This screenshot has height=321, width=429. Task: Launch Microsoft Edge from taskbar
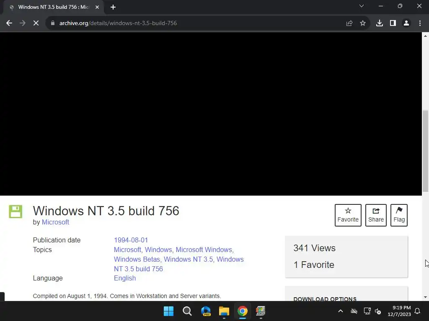(x=206, y=311)
